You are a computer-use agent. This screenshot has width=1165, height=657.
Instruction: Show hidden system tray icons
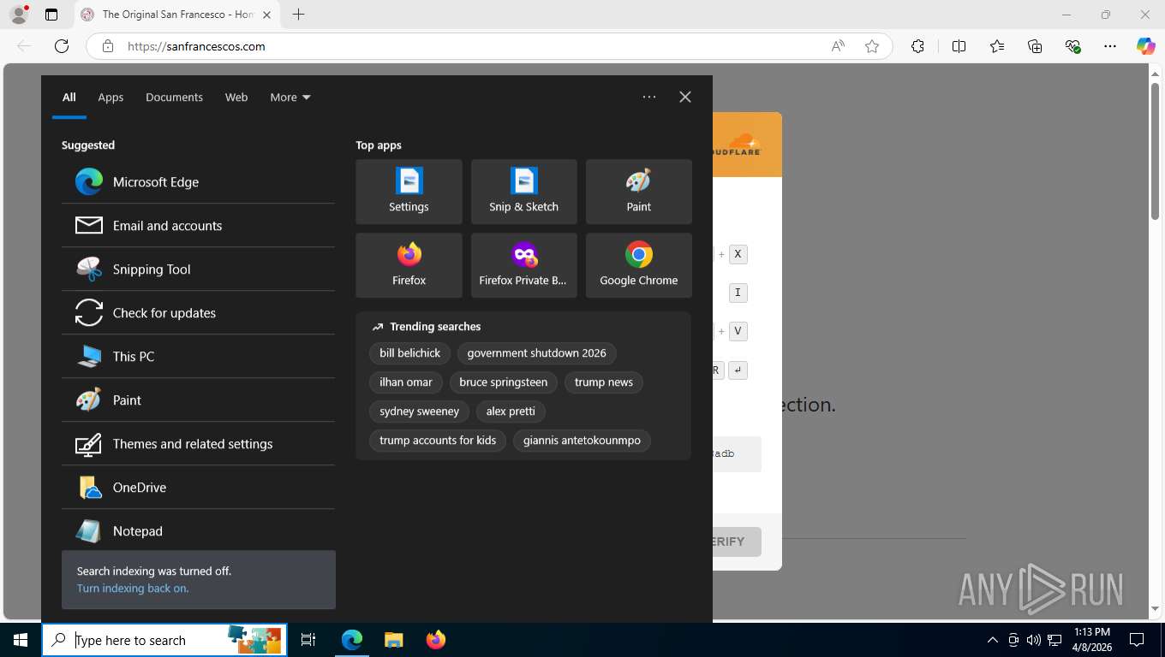tap(993, 640)
